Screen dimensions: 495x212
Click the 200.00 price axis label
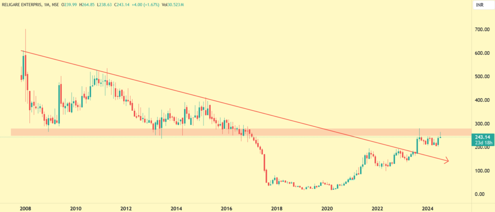[x=482, y=147]
